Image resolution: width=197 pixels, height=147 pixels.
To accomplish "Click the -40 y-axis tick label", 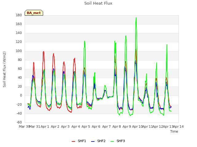I will coord(19,114).
